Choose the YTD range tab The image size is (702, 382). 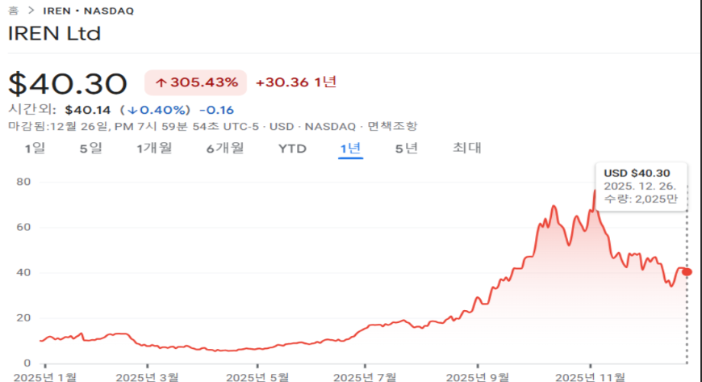[x=292, y=149]
